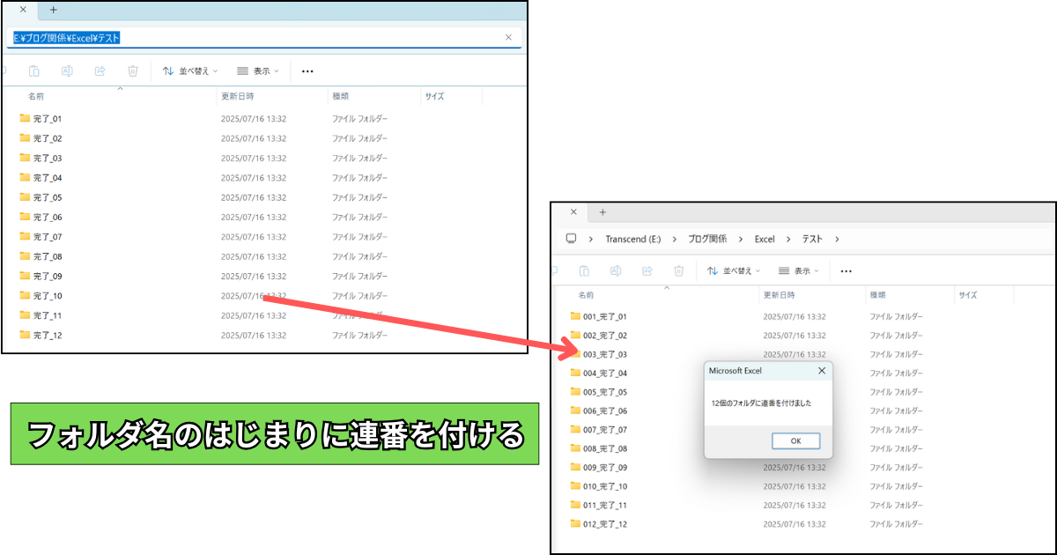Open 並べ替え sort dropdown in left window

click(x=191, y=71)
